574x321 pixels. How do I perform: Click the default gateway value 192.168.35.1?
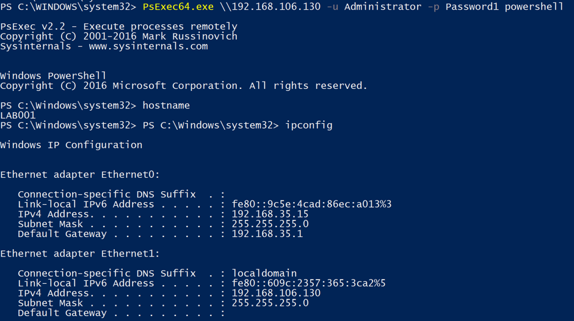[267, 234]
